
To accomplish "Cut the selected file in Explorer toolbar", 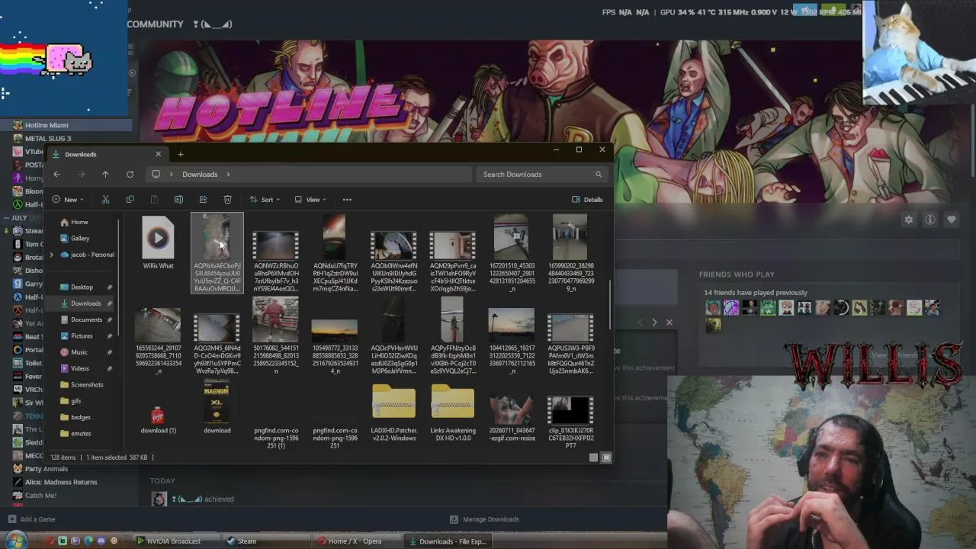I will pyautogui.click(x=105, y=200).
